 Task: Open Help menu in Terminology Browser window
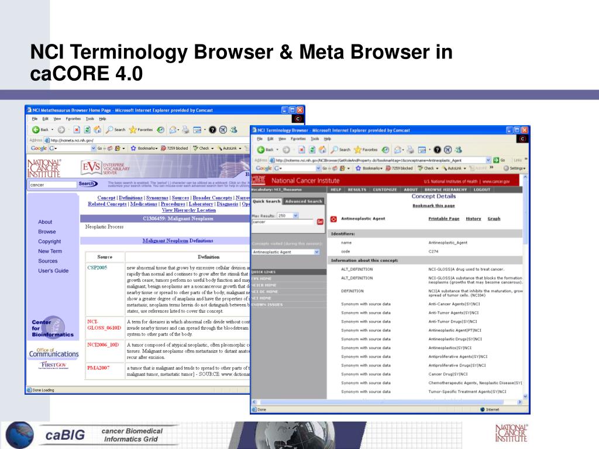point(328,139)
